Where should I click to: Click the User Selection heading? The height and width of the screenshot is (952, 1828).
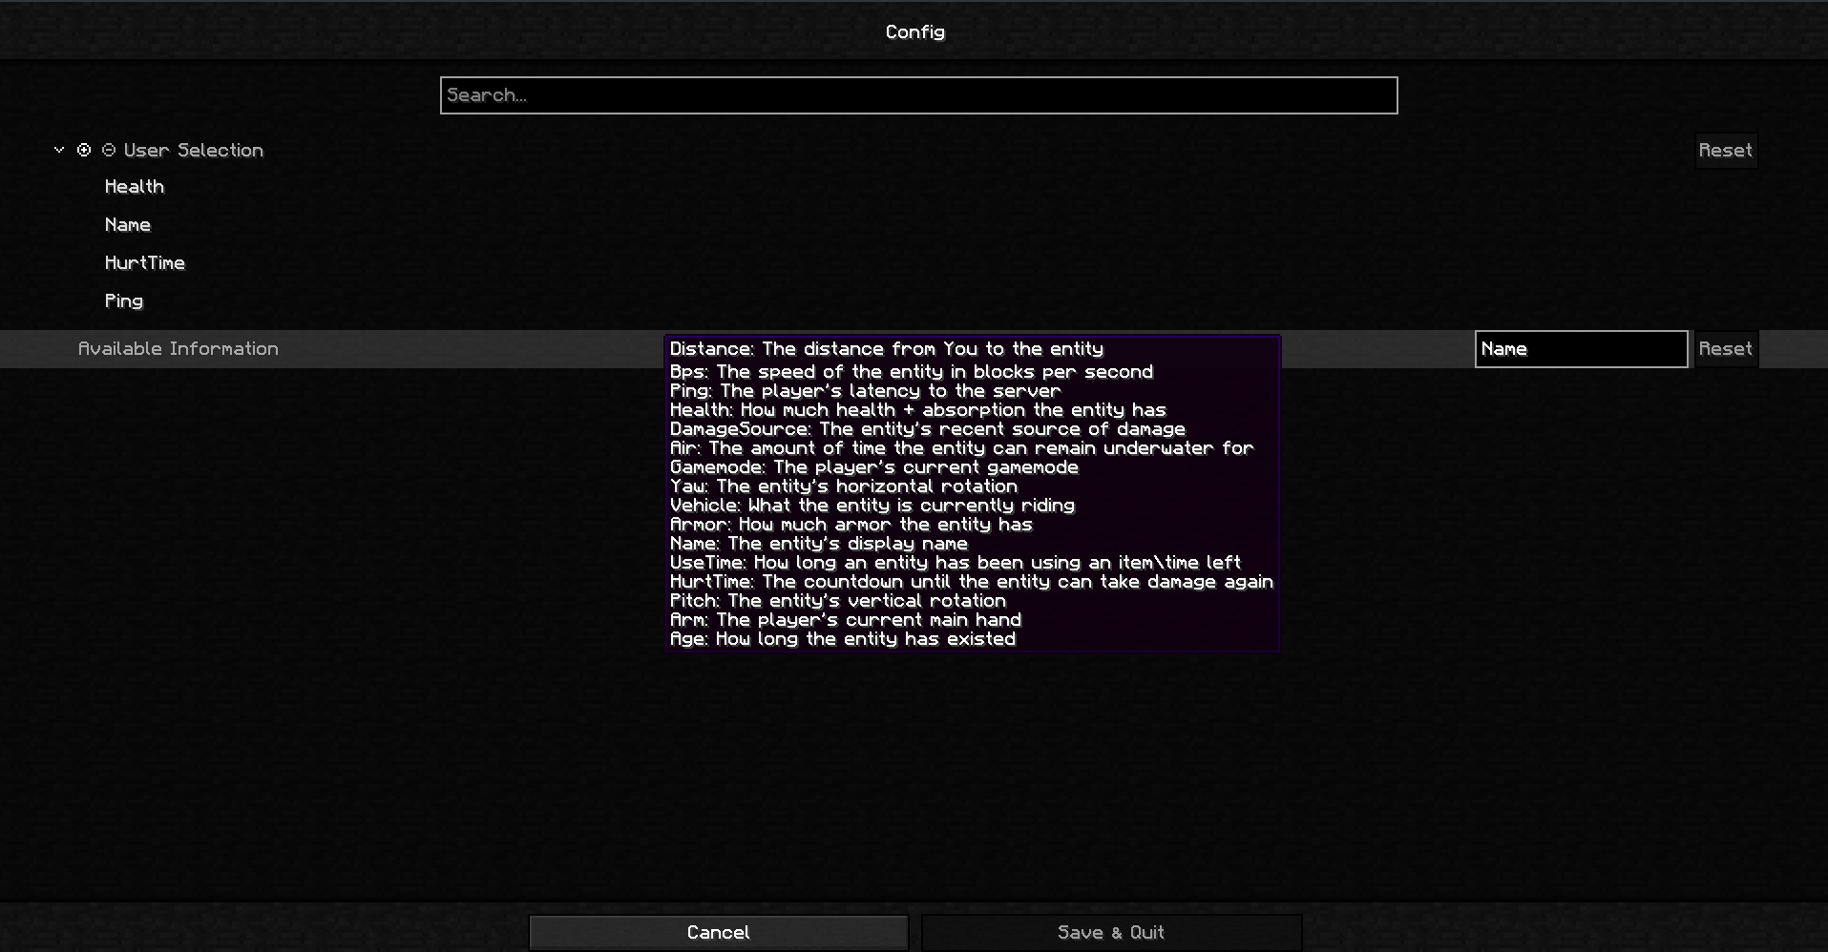point(194,151)
